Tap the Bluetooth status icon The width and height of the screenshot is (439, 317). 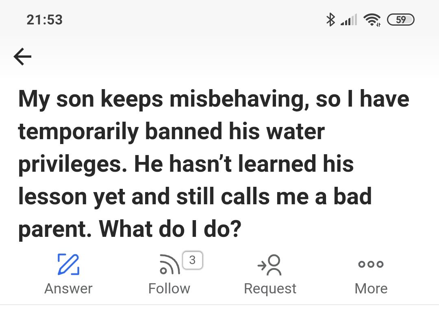point(330,19)
